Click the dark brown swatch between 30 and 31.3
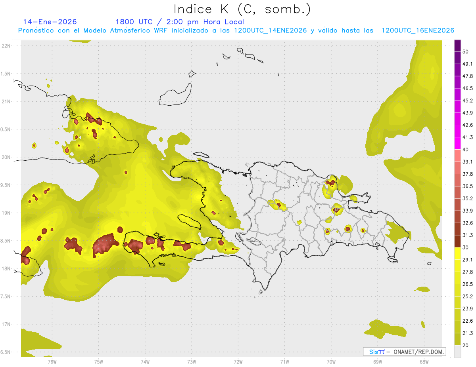The width and height of the screenshot is (476, 367). point(457,241)
